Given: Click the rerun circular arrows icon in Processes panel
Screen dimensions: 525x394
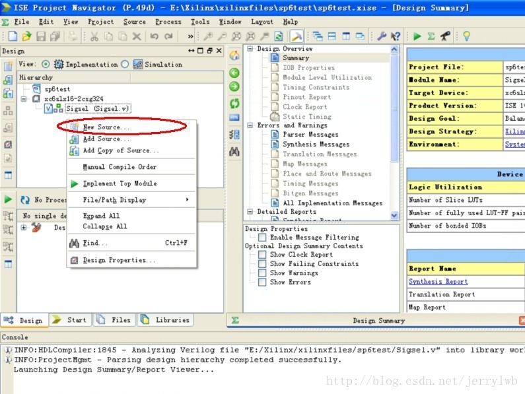Looking at the screenshot, I should [x=25, y=200].
